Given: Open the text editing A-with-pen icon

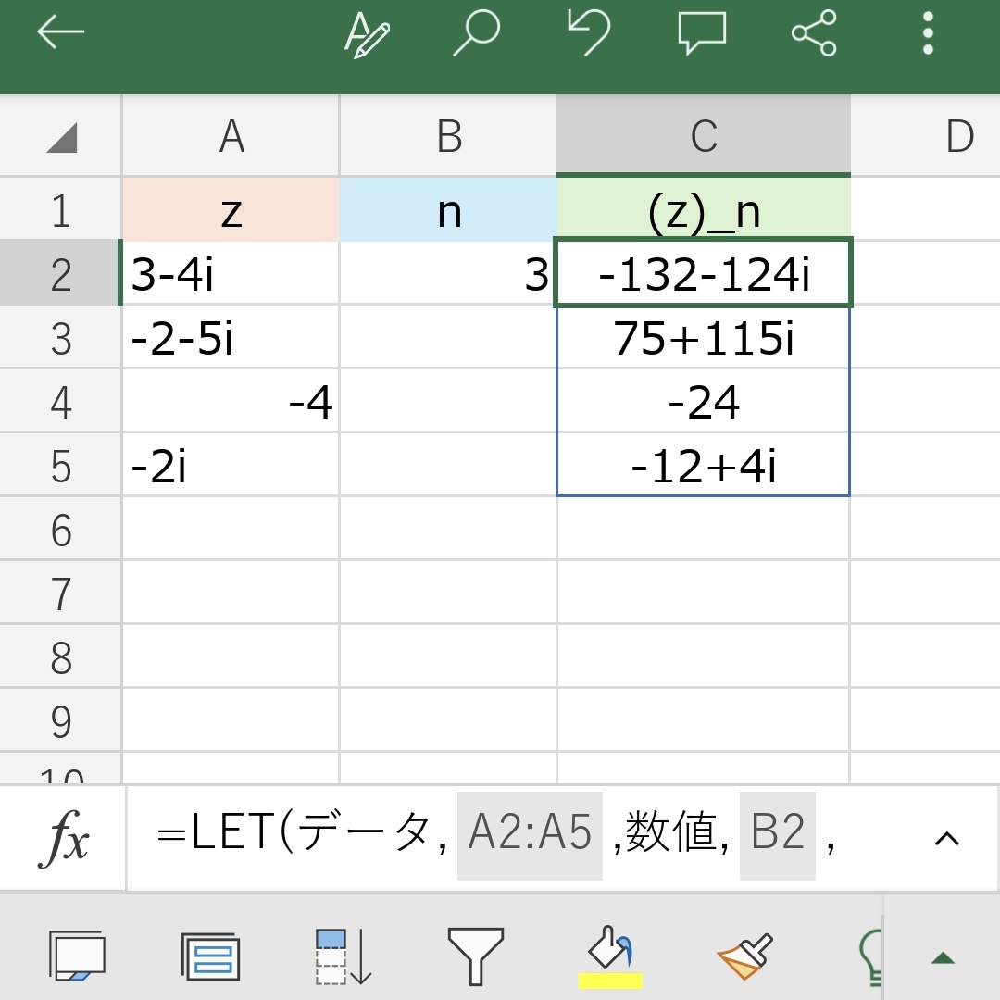Looking at the screenshot, I should [x=367, y=35].
